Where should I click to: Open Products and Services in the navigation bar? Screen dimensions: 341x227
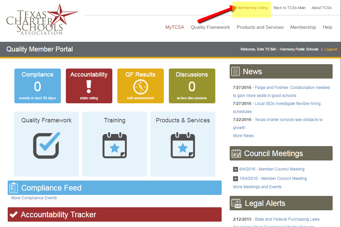[260, 27]
